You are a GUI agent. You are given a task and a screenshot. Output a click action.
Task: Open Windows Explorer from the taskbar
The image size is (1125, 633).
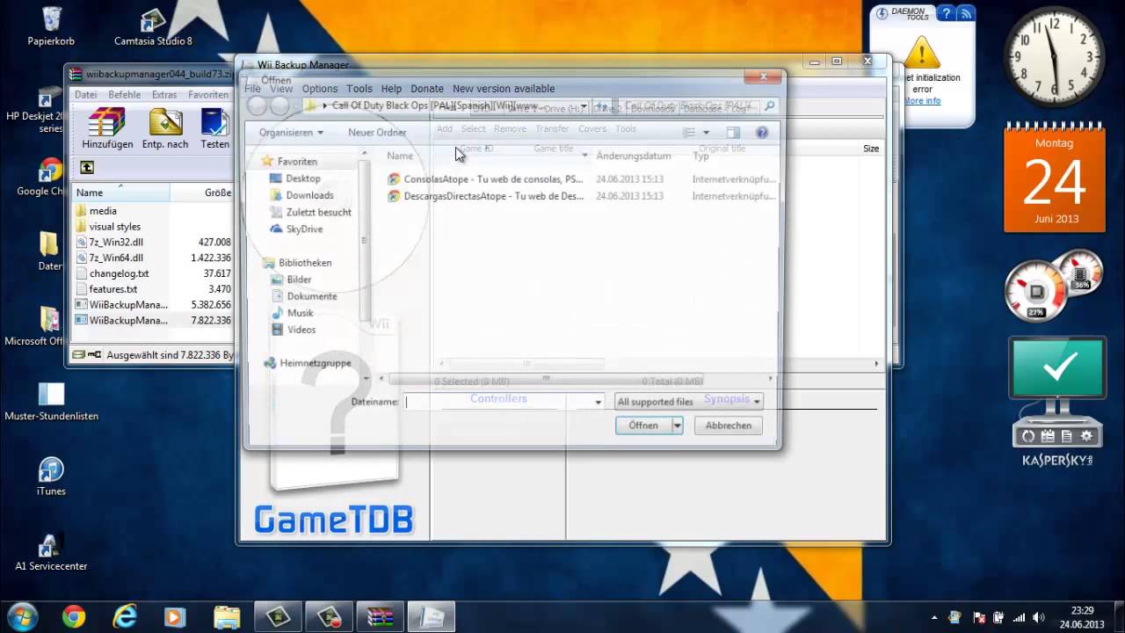pyautogui.click(x=227, y=617)
